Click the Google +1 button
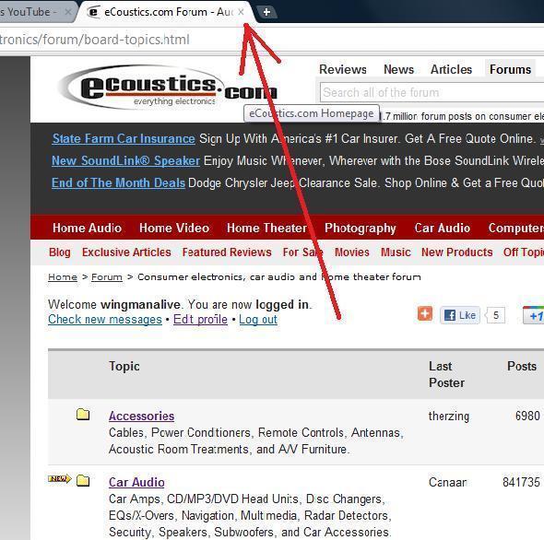Screen dimensions: 544x540 tap(534, 315)
